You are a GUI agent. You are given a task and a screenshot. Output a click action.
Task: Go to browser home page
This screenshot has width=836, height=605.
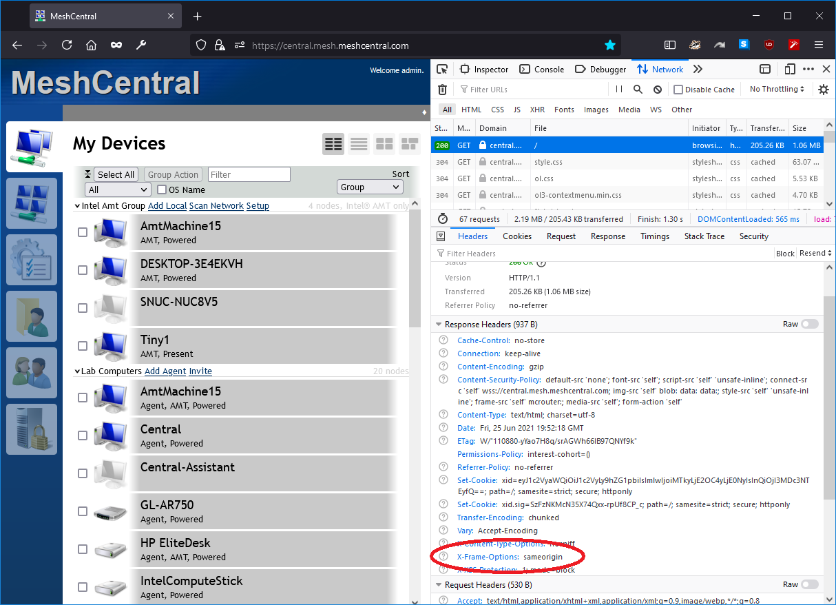(x=91, y=45)
